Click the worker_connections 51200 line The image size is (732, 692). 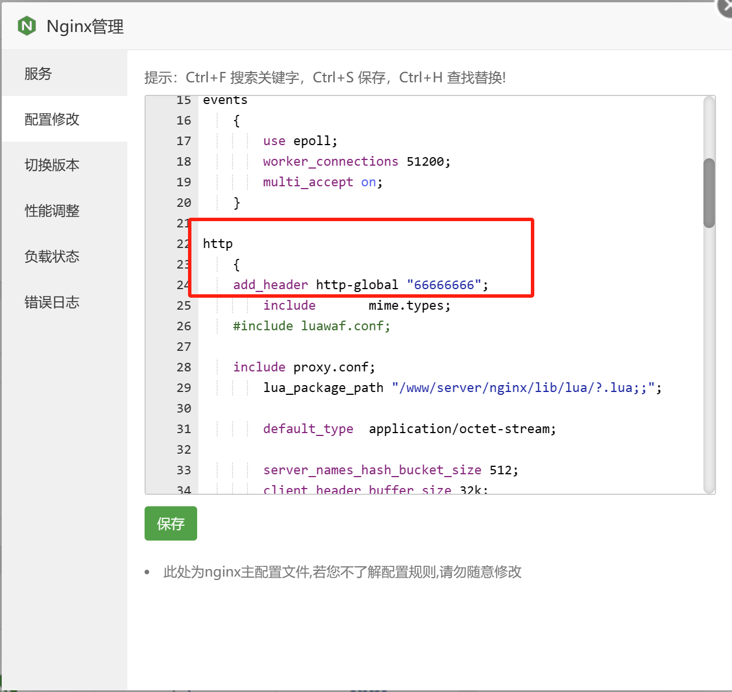[x=357, y=162]
